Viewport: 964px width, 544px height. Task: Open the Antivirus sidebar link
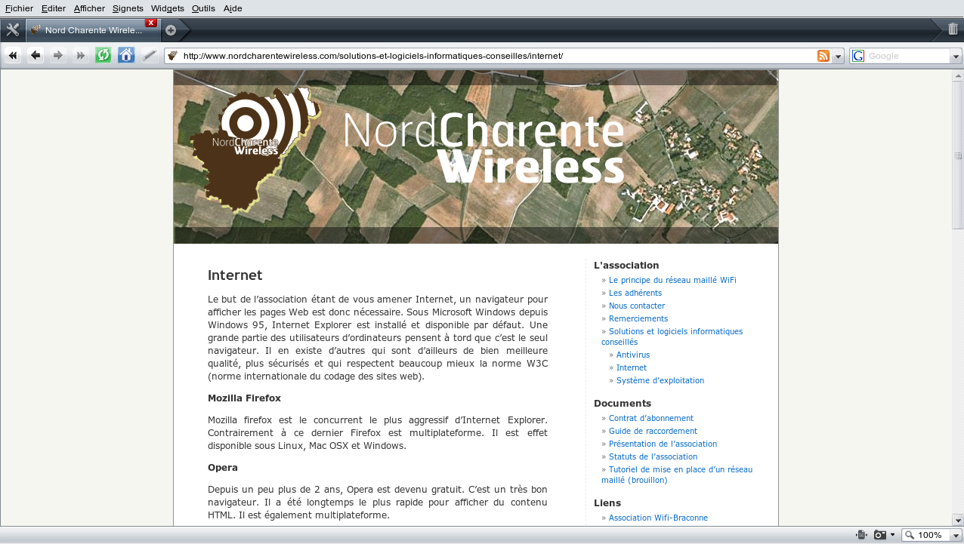point(632,355)
